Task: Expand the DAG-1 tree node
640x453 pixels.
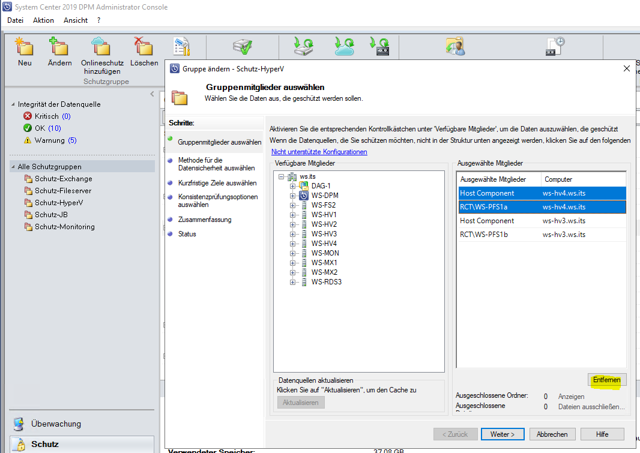Action: click(x=292, y=186)
